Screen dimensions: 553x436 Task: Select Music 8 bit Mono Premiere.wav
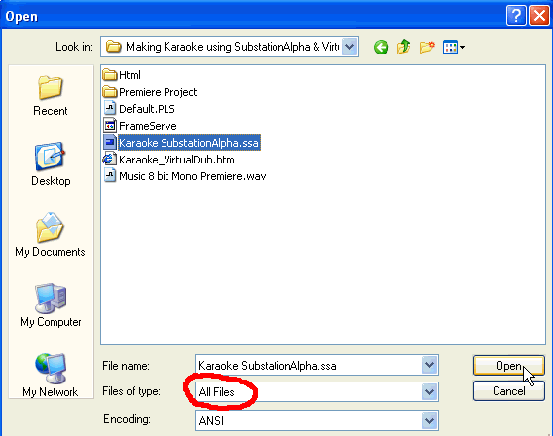tap(184, 176)
